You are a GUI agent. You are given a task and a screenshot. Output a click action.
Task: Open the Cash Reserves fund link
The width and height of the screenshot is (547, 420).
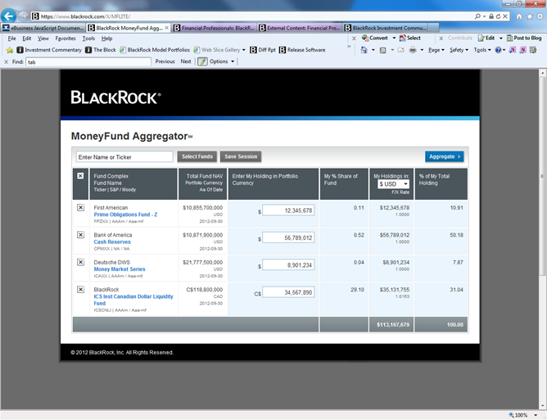(112, 242)
